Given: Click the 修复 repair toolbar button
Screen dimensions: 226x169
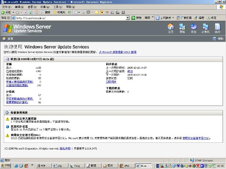Looking at the screenshot, I should point(211,18).
